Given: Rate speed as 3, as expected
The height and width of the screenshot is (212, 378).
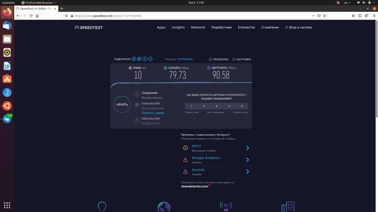Looking at the screenshot, I should click(x=216, y=106).
